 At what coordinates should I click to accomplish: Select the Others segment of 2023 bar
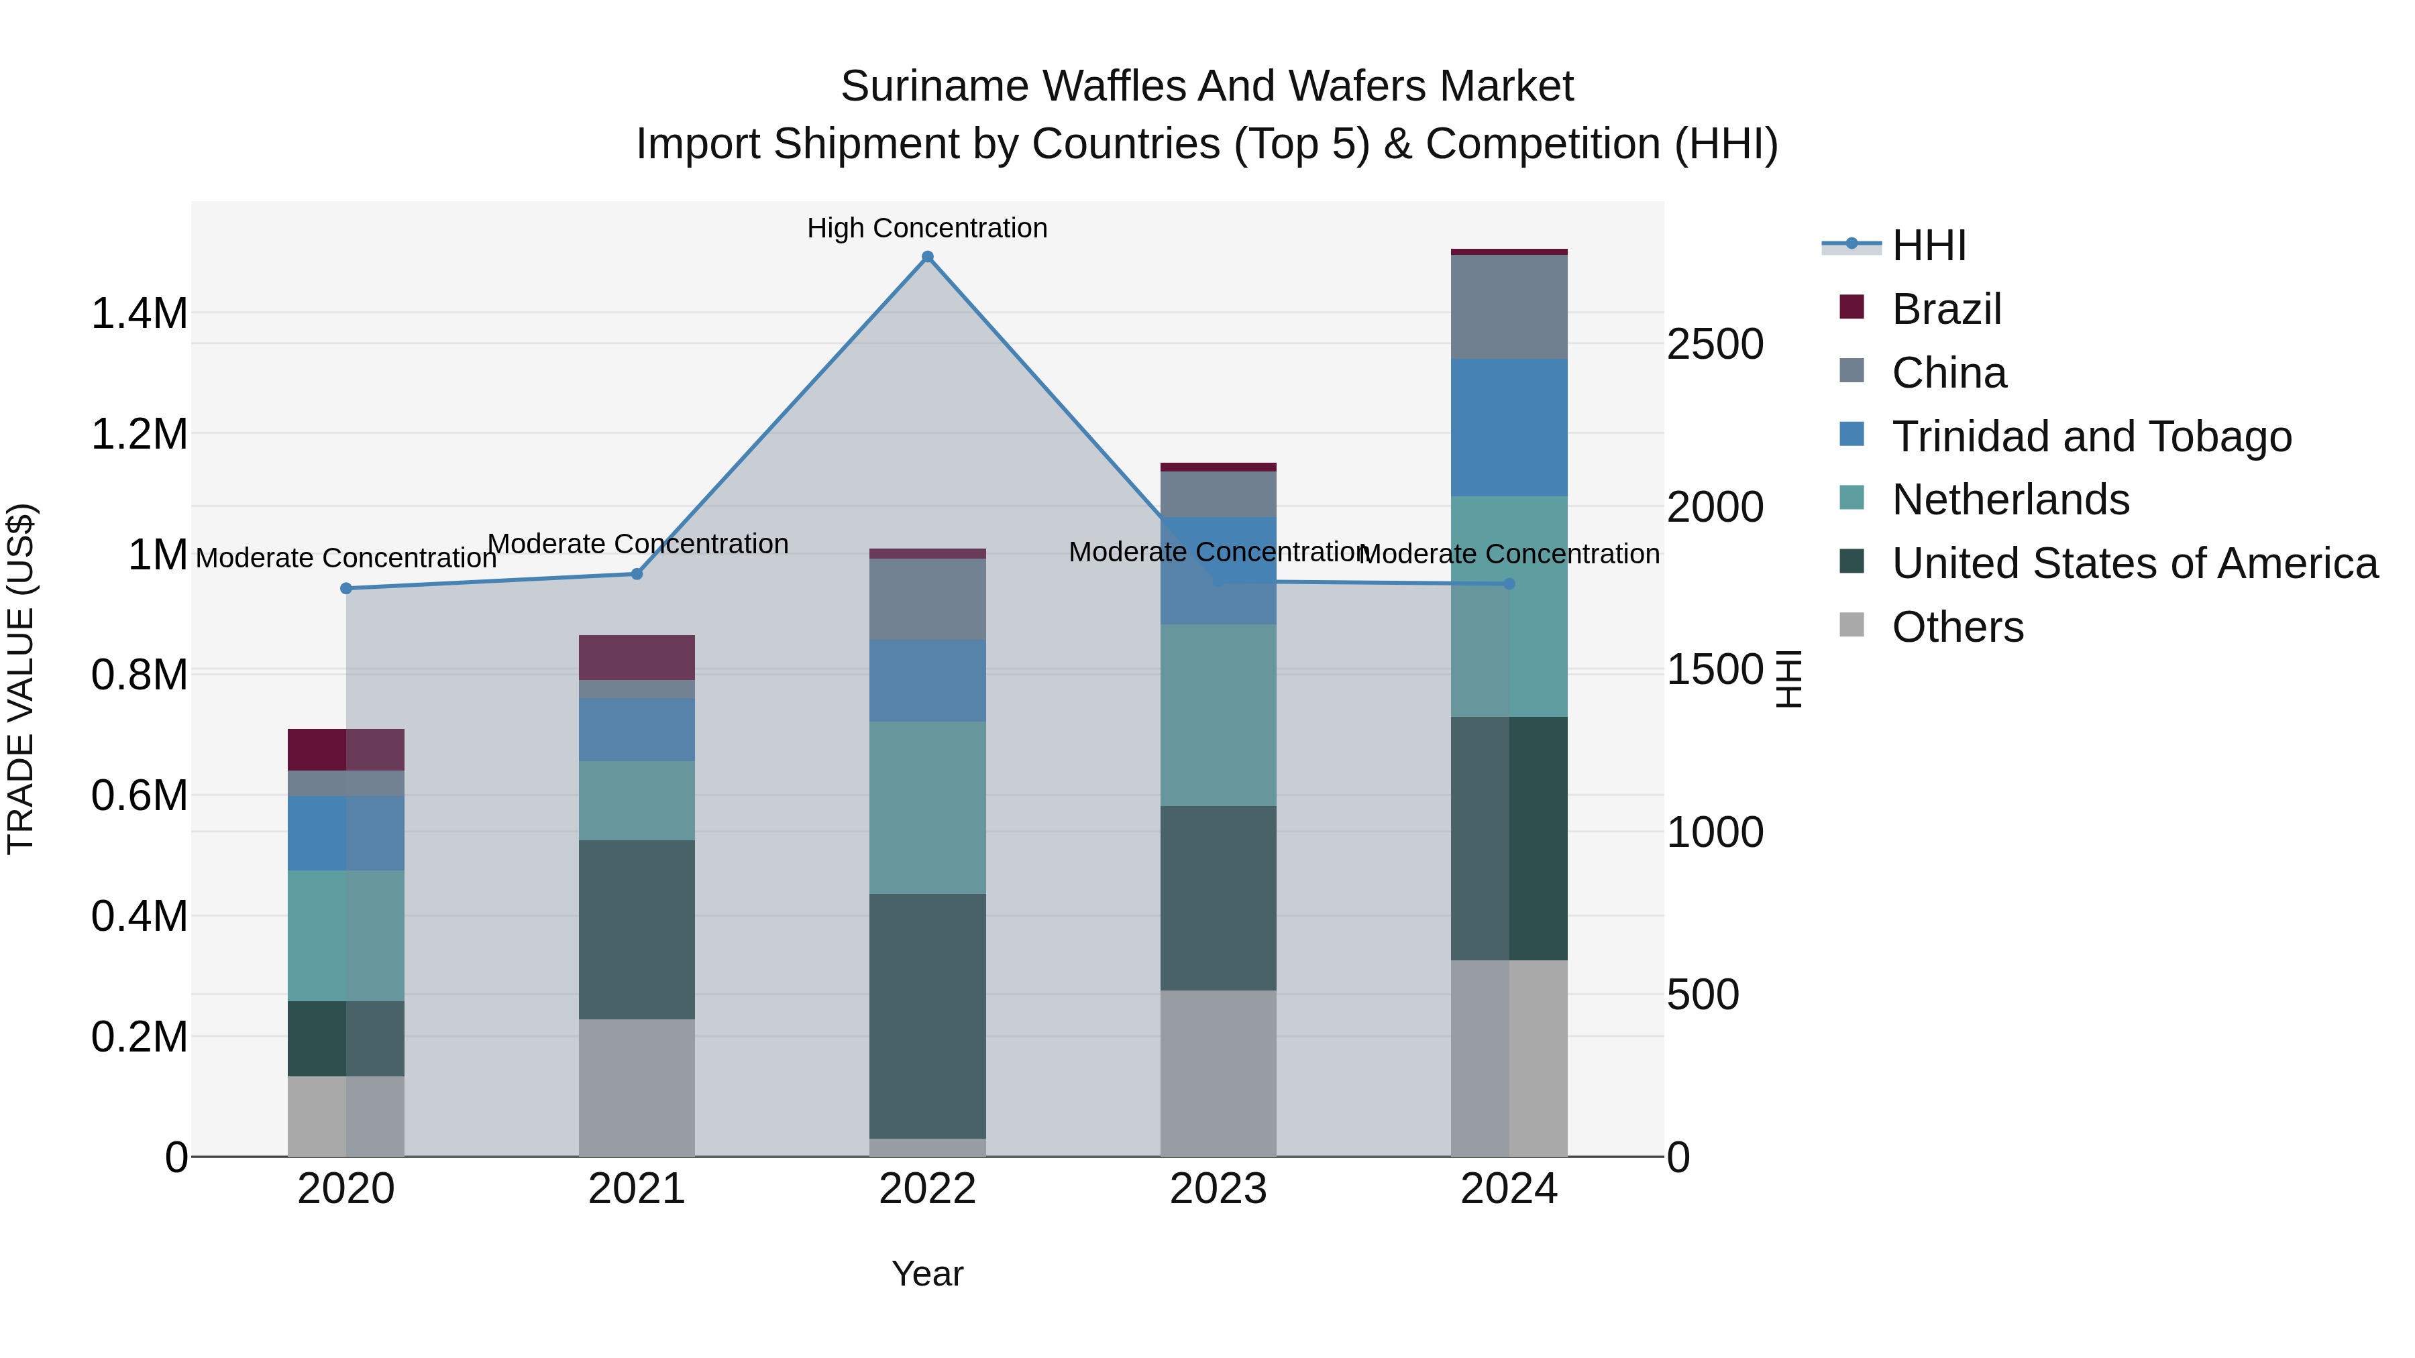[1219, 1073]
